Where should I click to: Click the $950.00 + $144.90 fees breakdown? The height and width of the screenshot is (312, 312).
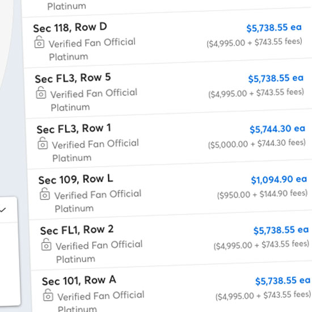[262, 194]
